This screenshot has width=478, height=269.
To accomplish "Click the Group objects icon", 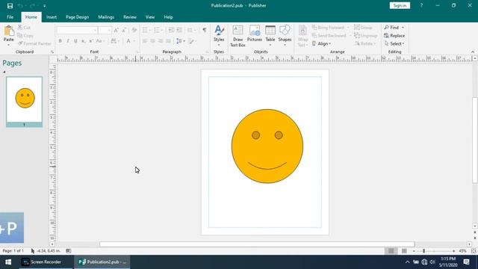I will point(357,28).
